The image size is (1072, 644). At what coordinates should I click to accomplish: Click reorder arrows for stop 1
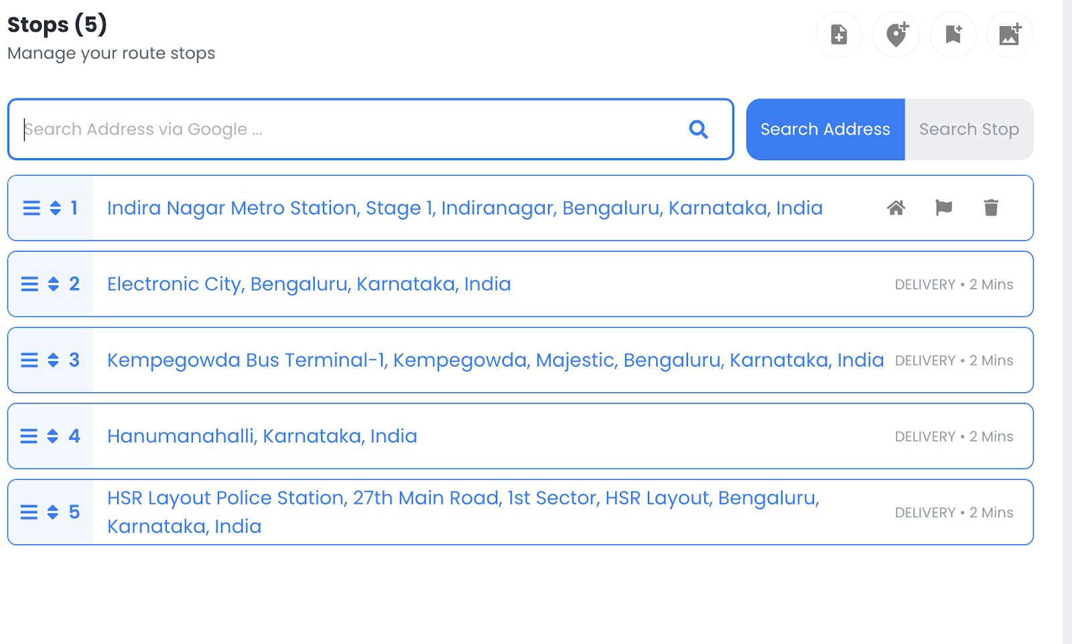[x=56, y=208]
